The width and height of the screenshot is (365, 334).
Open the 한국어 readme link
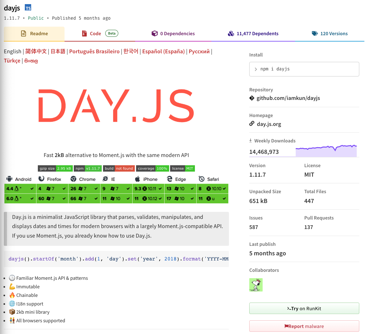coord(131,51)
